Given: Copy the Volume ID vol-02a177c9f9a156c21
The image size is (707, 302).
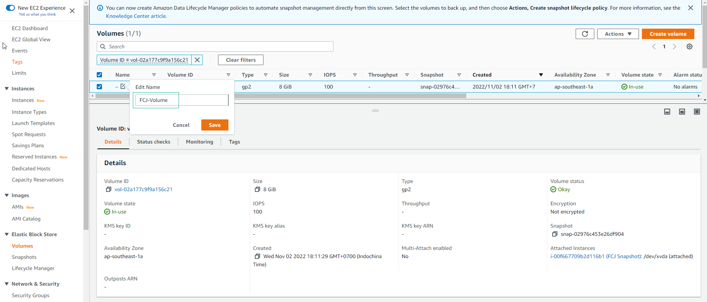Looking at the screenshot, I should pos(108,189).
